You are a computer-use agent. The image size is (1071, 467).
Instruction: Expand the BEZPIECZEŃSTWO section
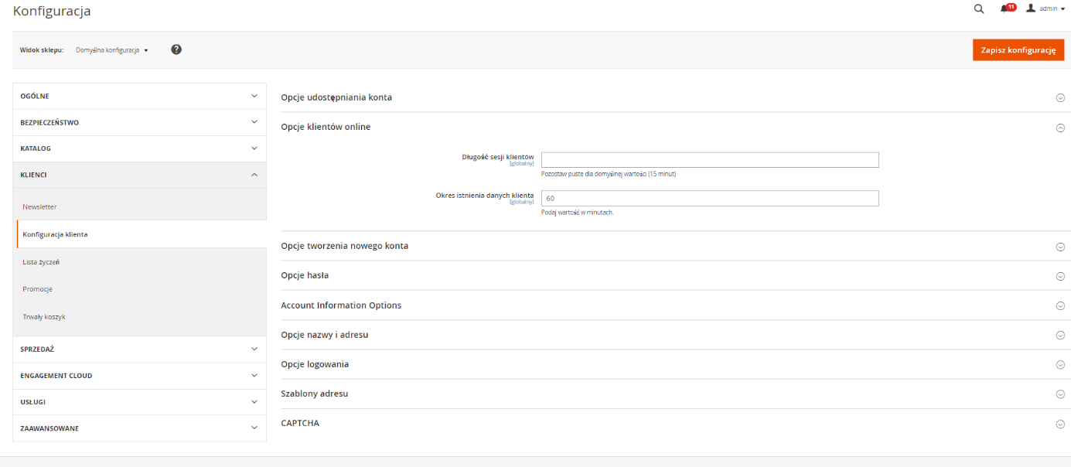click(x=140, y=122)
